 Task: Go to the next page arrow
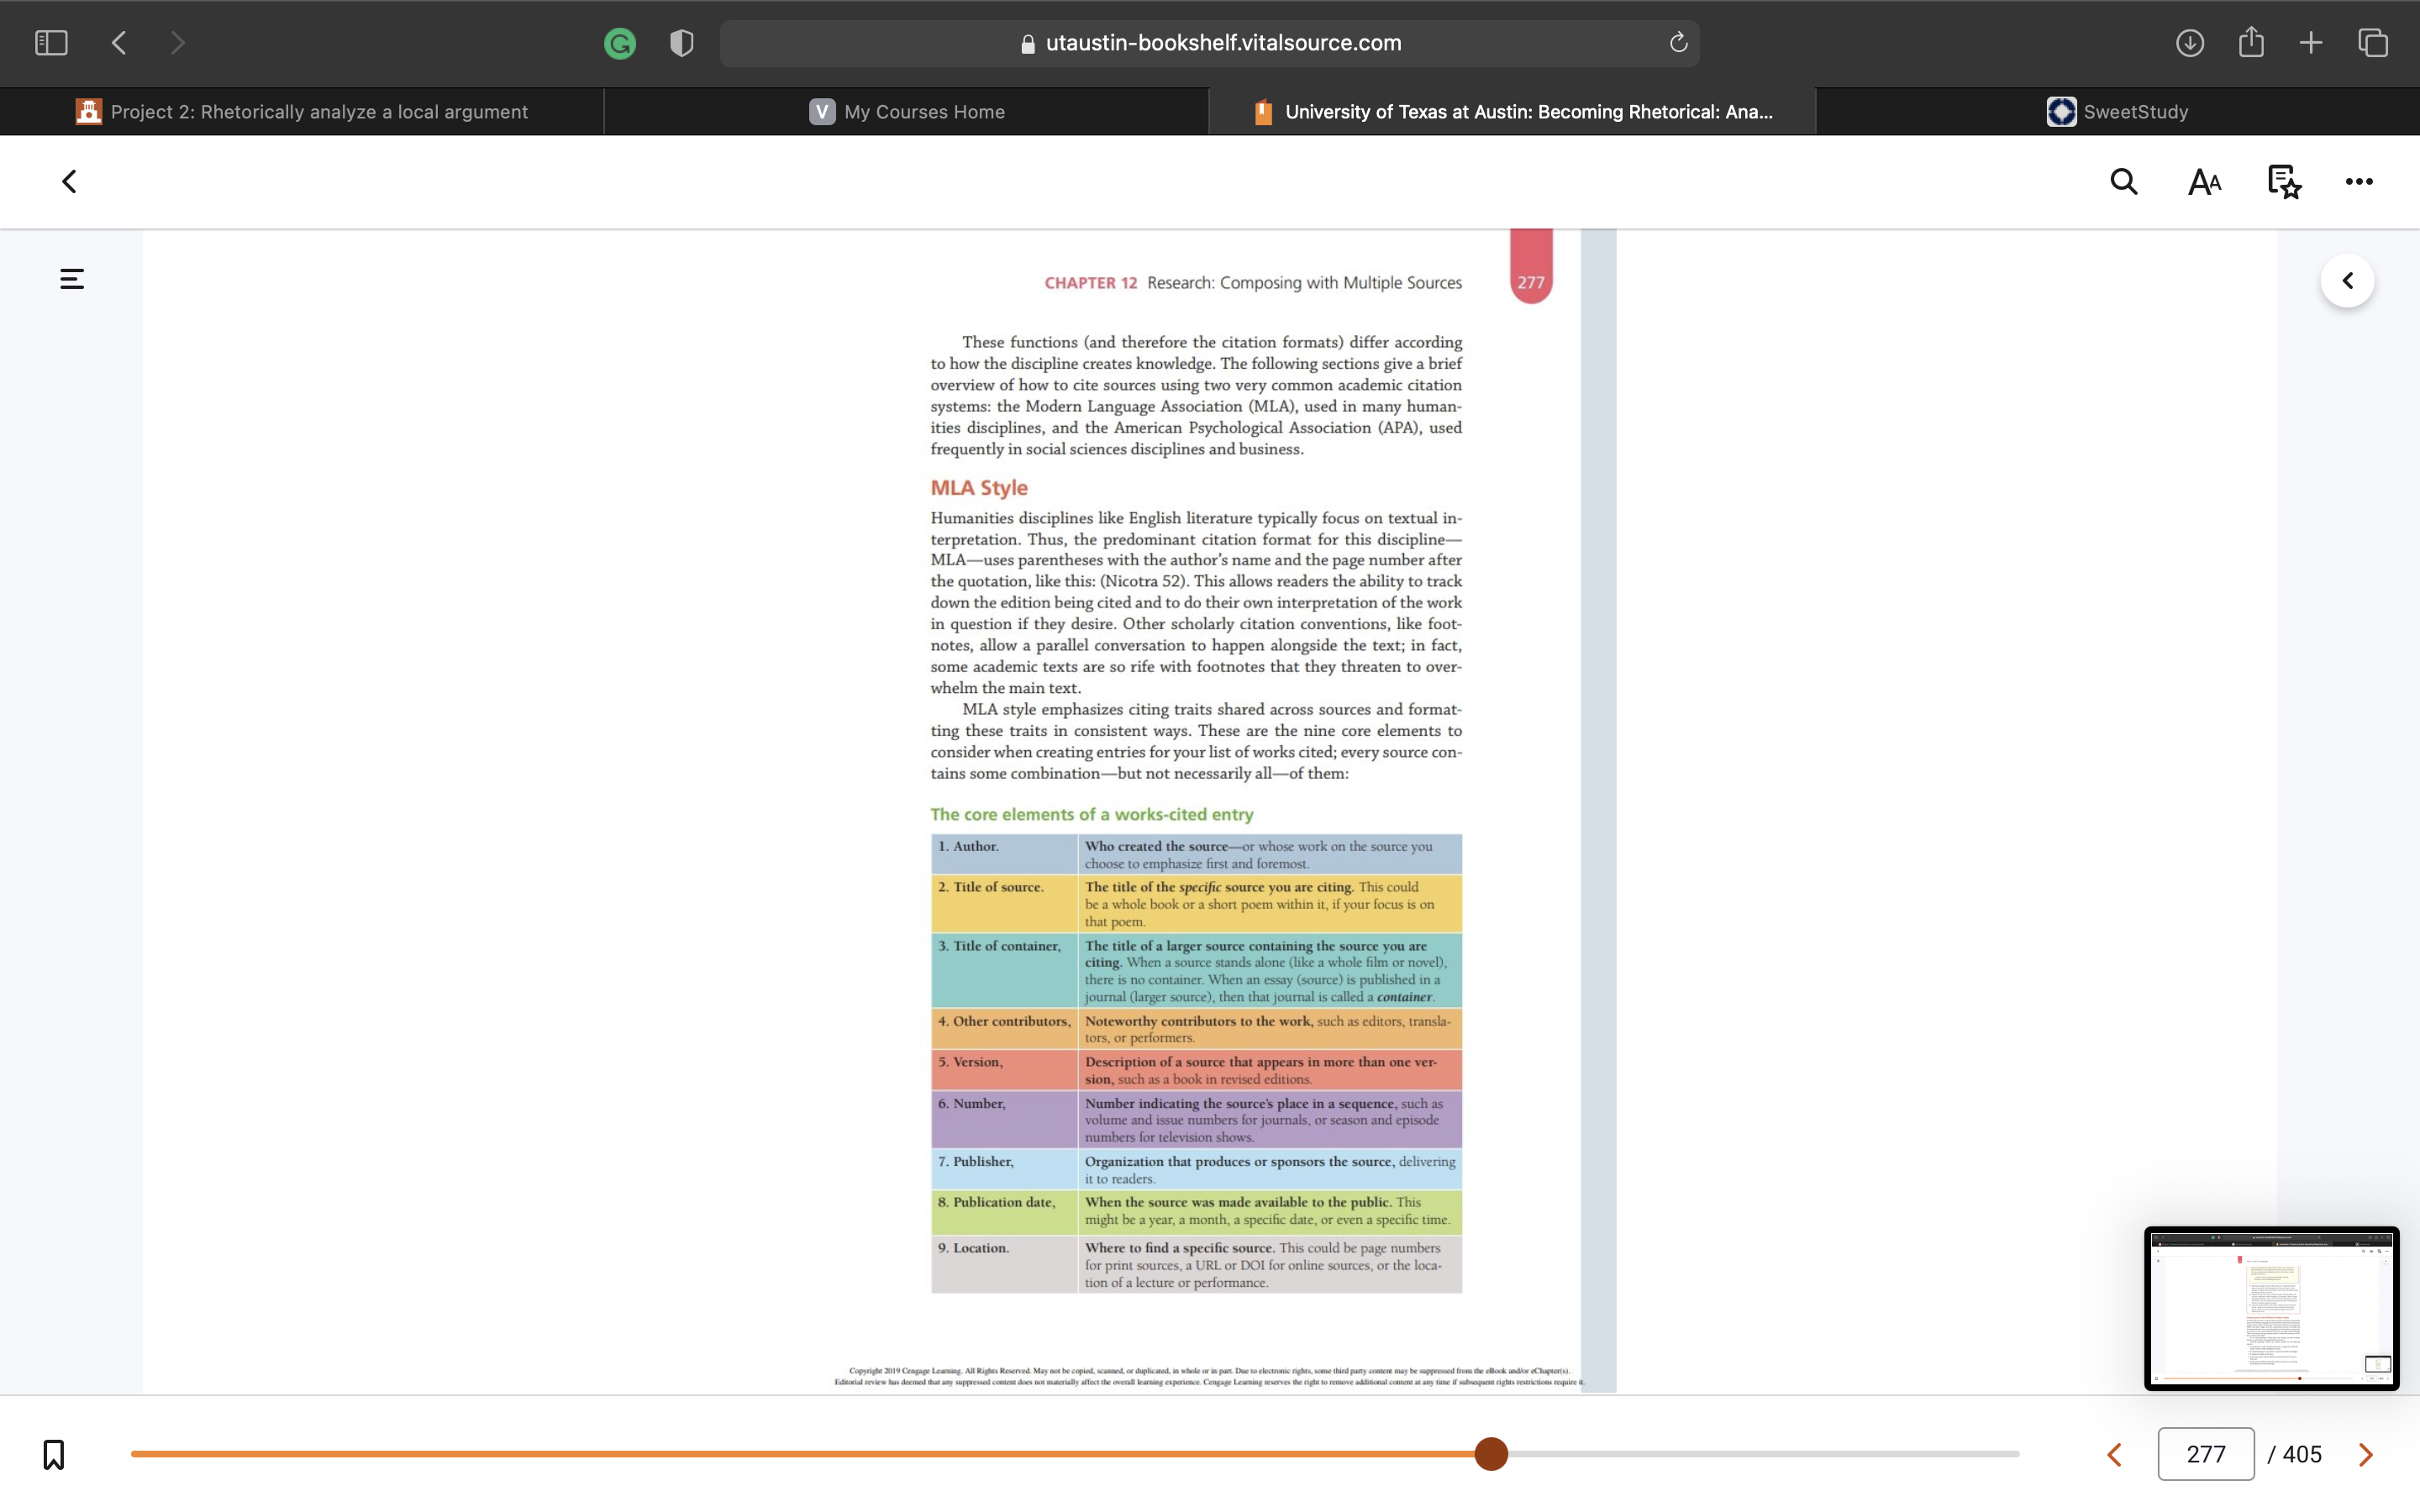click(2366, 1455)
